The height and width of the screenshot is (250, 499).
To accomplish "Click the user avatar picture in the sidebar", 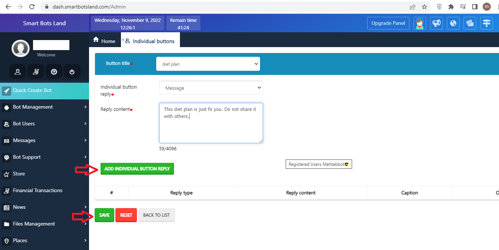I will [20, 48].
